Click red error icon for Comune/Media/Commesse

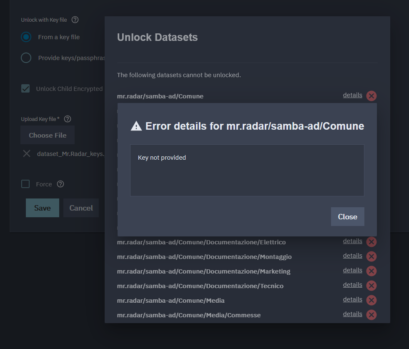pos(371,315)
